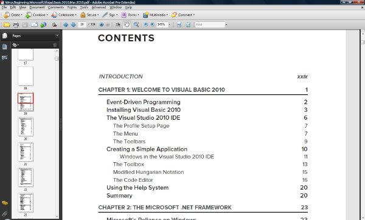Click the fit page view icon

click(188, 25)
